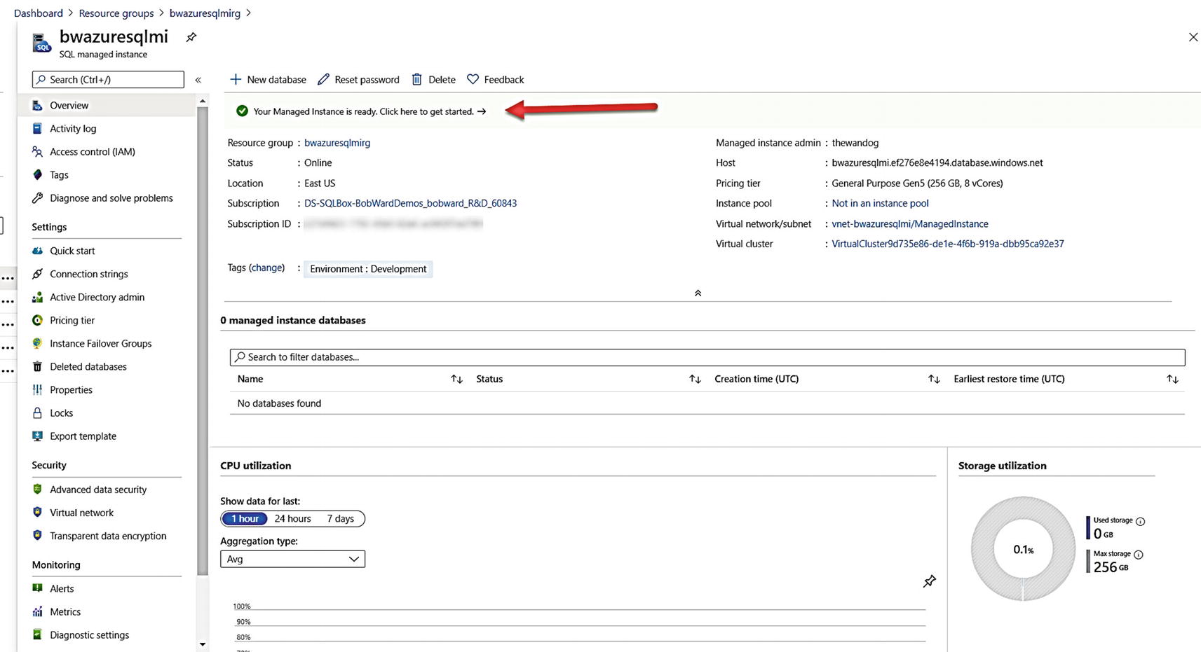This screenshot has height=652, width=1201.
Task: Open Quick start cloud icon
Action: coord(37,250)
